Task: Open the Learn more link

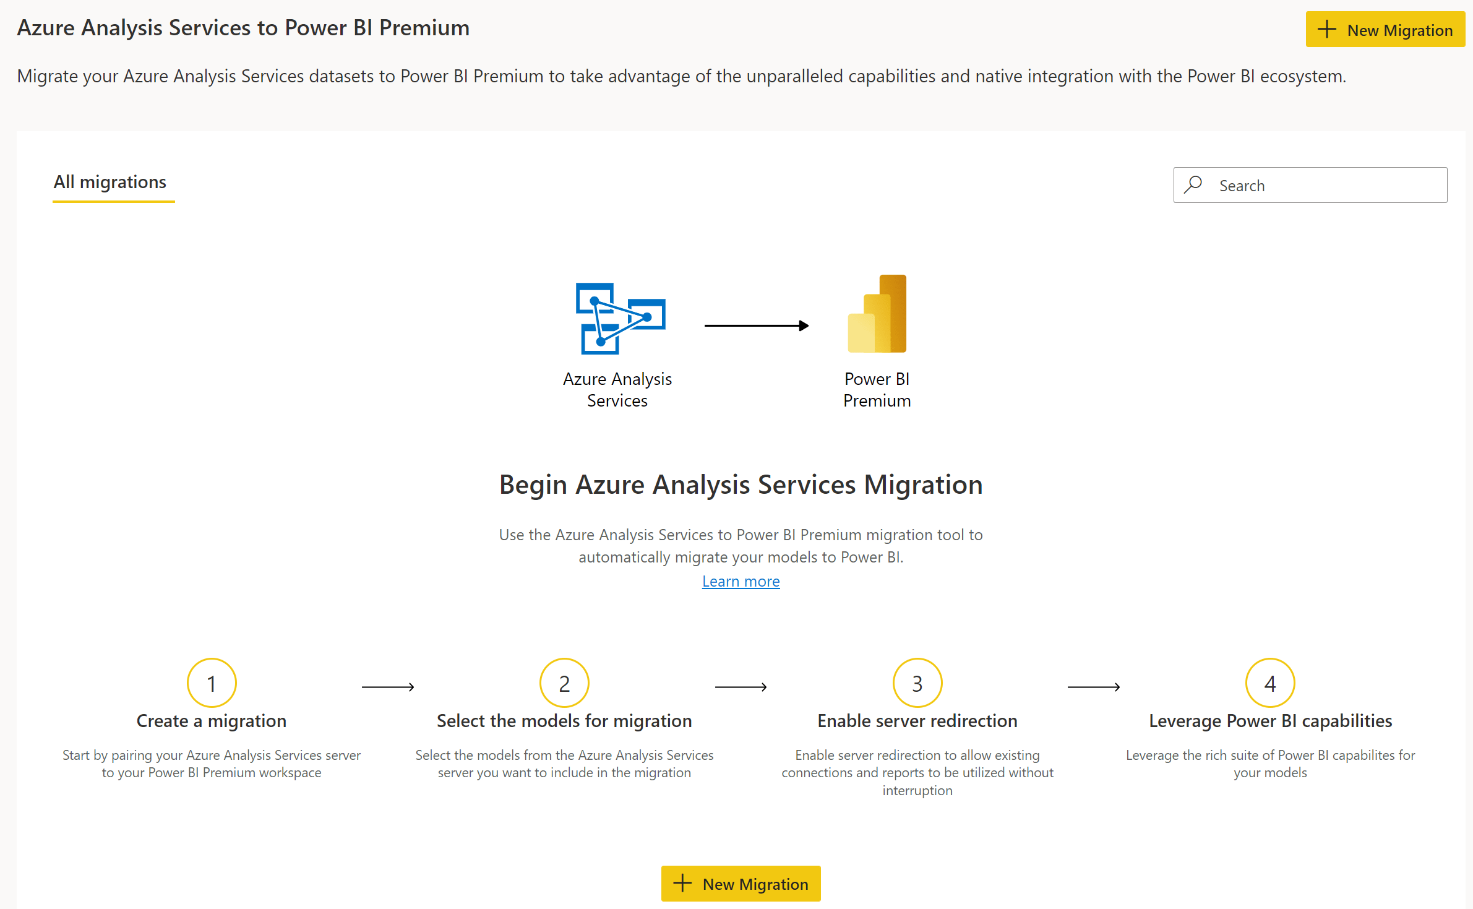Action: [741, 581]
